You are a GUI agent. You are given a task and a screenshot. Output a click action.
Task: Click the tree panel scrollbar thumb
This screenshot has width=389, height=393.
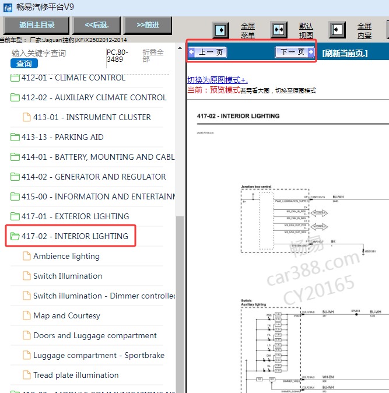click(180, 304)
